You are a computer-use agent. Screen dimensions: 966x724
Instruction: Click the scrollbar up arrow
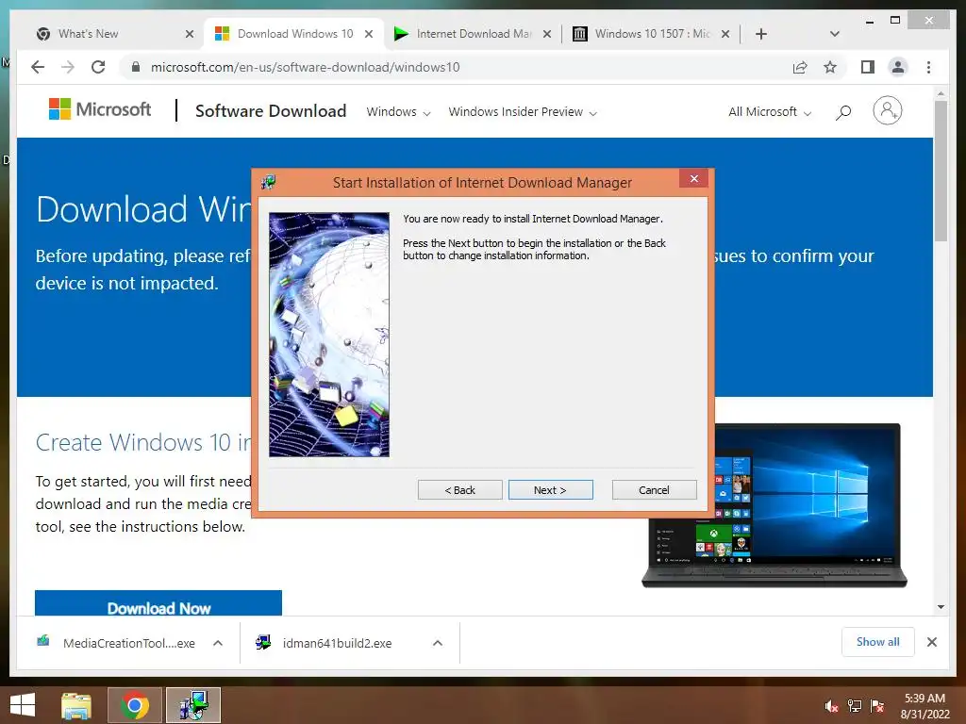point(941,93)
